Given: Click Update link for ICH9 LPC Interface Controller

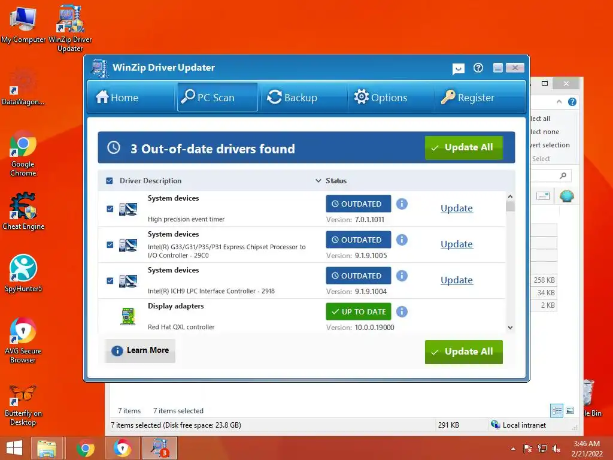Looking at the screenshot, I should click(x=457, y=280).
